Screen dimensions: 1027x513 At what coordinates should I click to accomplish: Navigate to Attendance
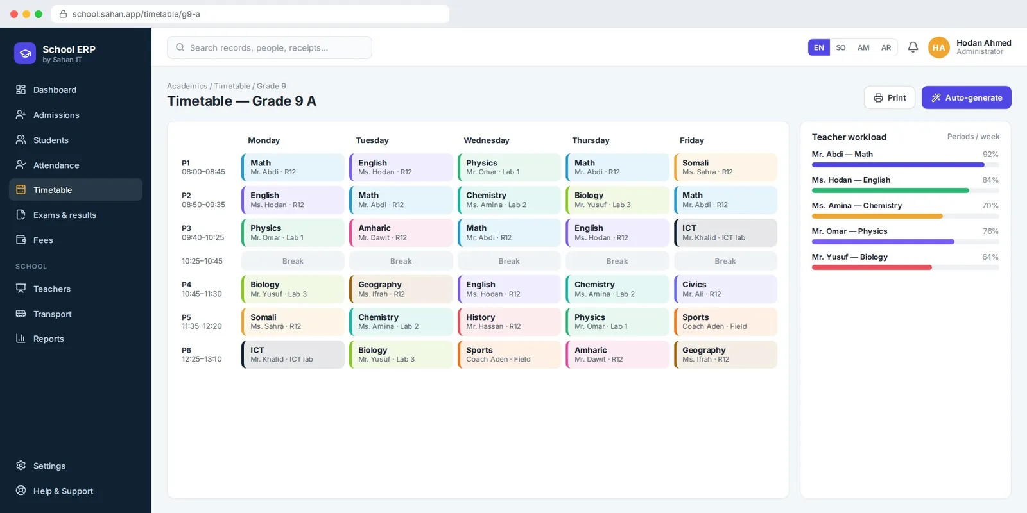coord(76,165)
